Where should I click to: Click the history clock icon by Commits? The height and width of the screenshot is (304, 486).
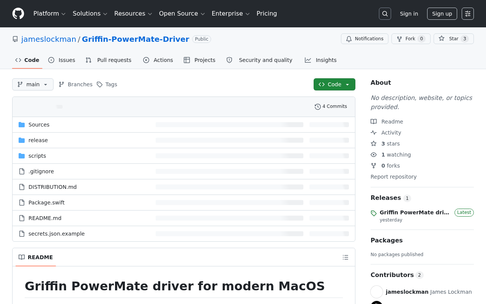pyautogui.click(x=318, y=107)
